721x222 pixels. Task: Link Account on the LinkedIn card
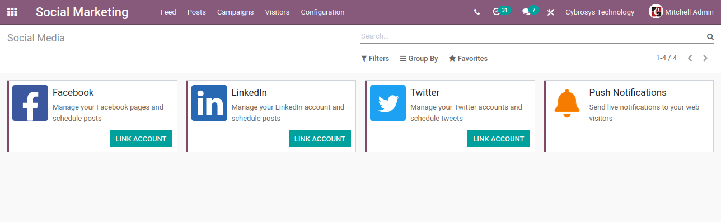click(320, 139)
